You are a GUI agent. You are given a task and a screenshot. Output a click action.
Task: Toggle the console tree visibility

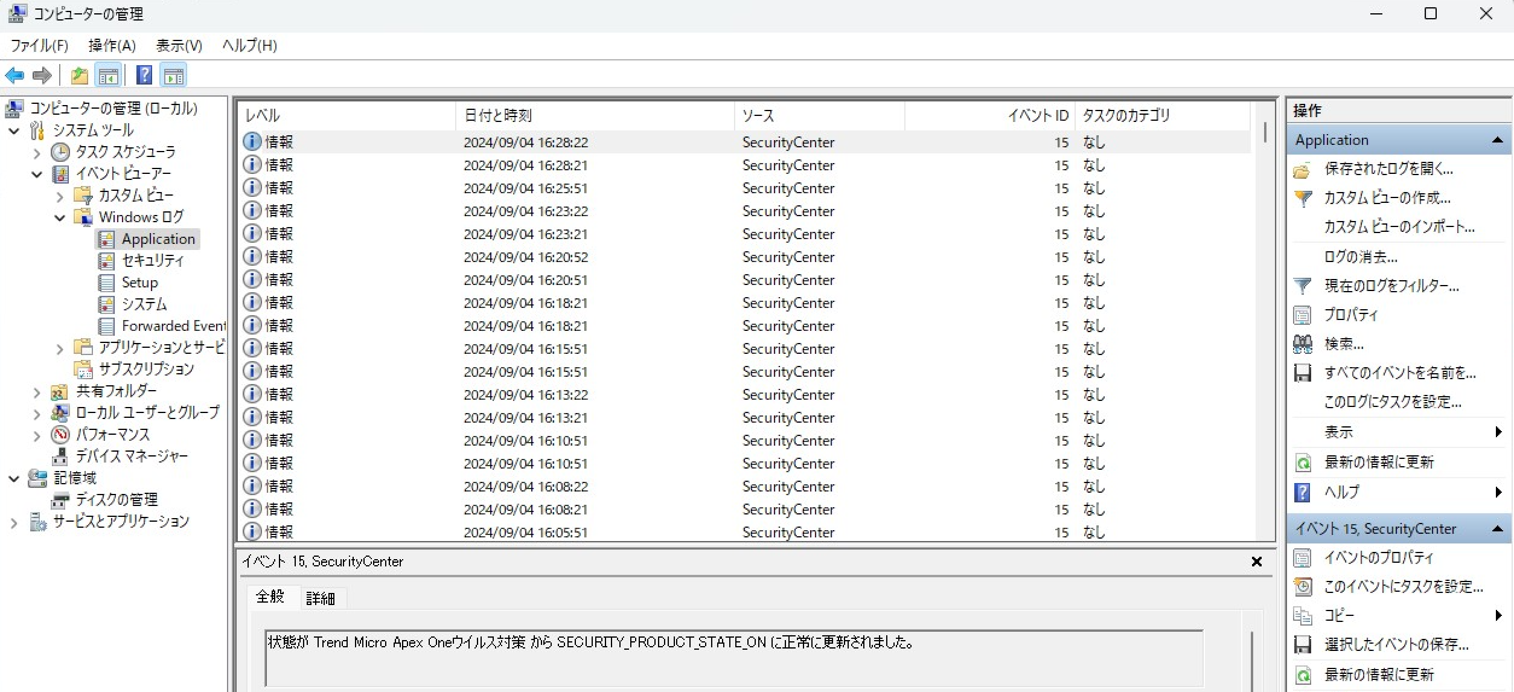pyautogui.click(x=109, y=75)
